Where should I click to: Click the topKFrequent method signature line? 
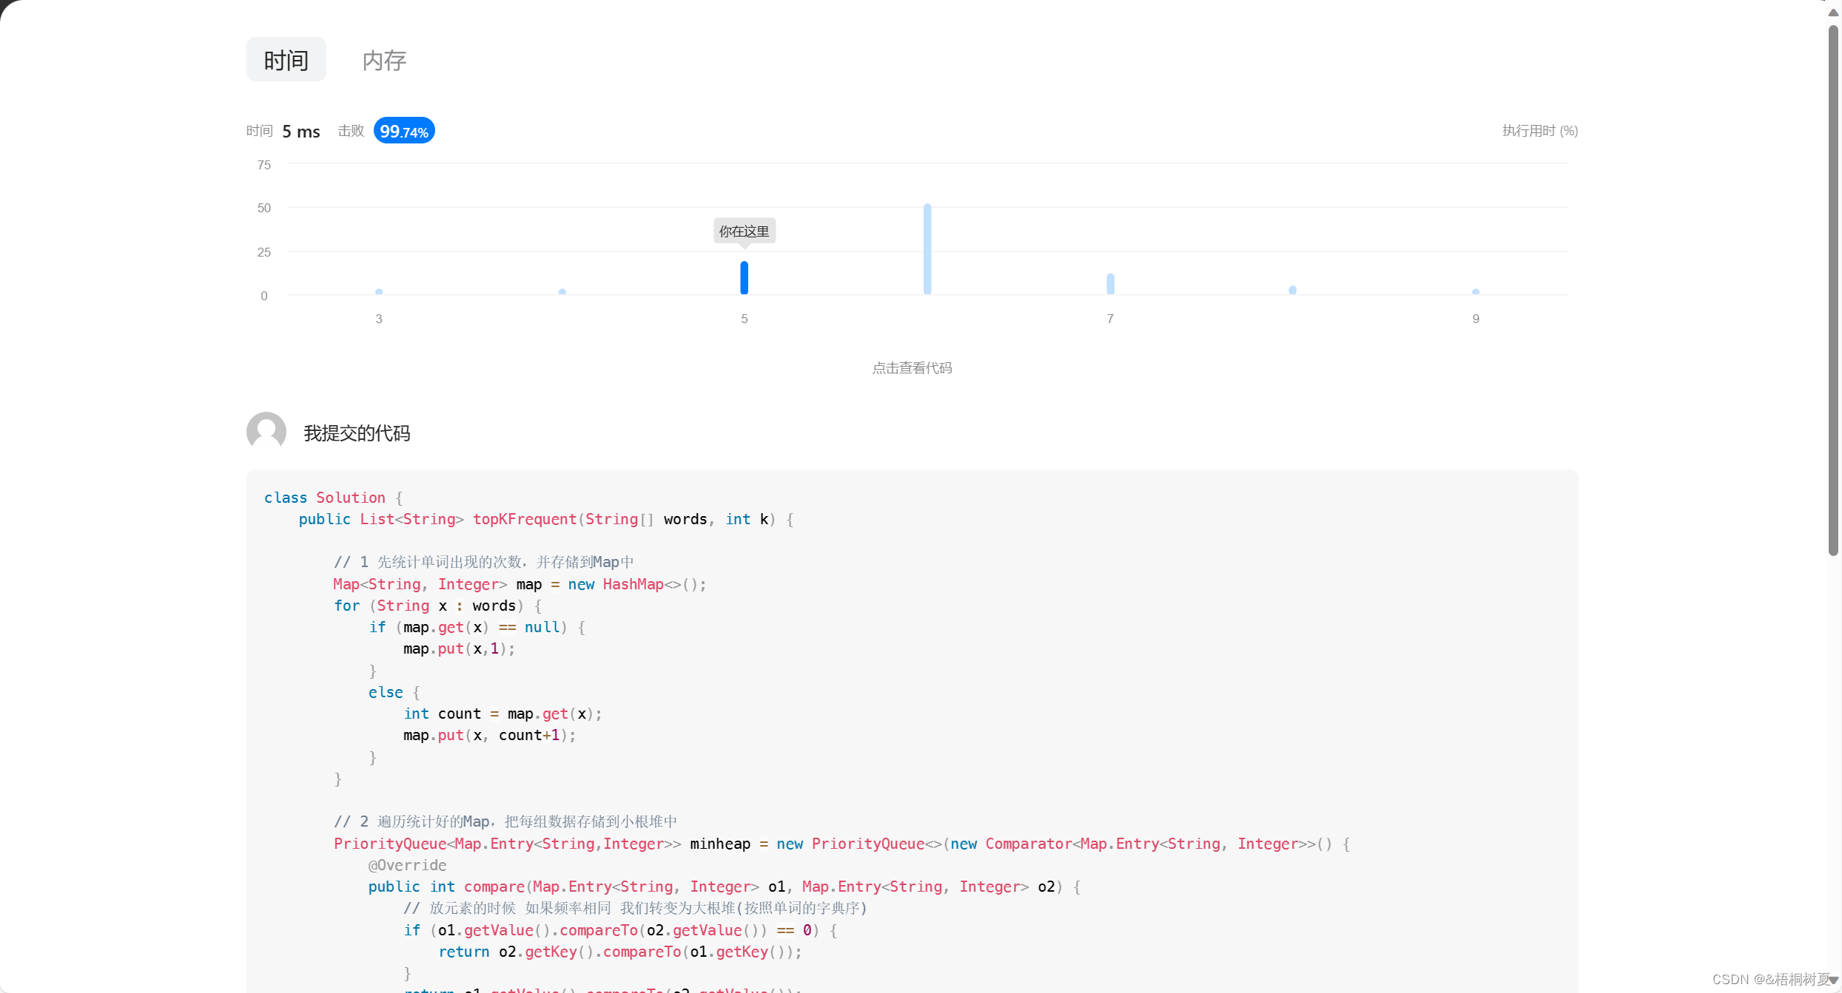coord(546,519)
